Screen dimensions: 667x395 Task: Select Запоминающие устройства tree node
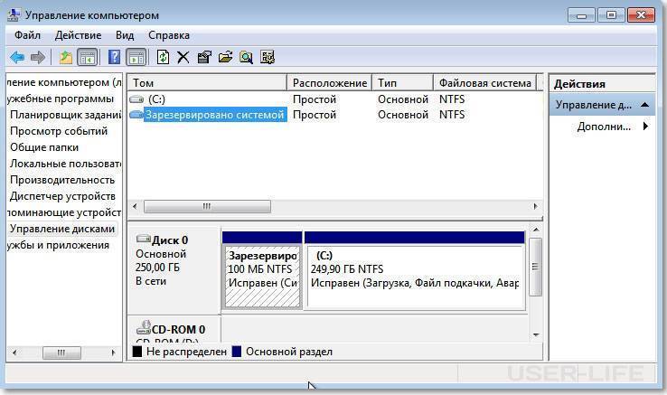tap(64, 212)
